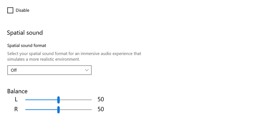
Task: Click the blue filled part of L slider
Action: coord(41,100)
